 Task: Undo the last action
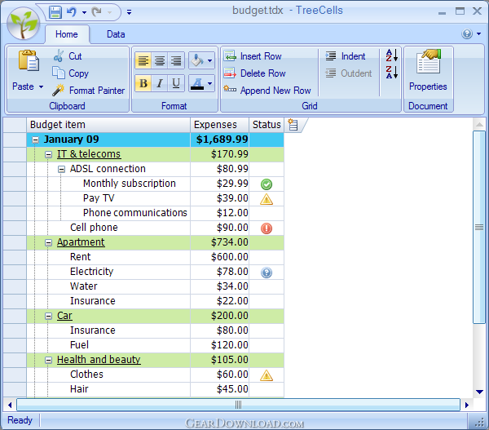coord(72,12)
